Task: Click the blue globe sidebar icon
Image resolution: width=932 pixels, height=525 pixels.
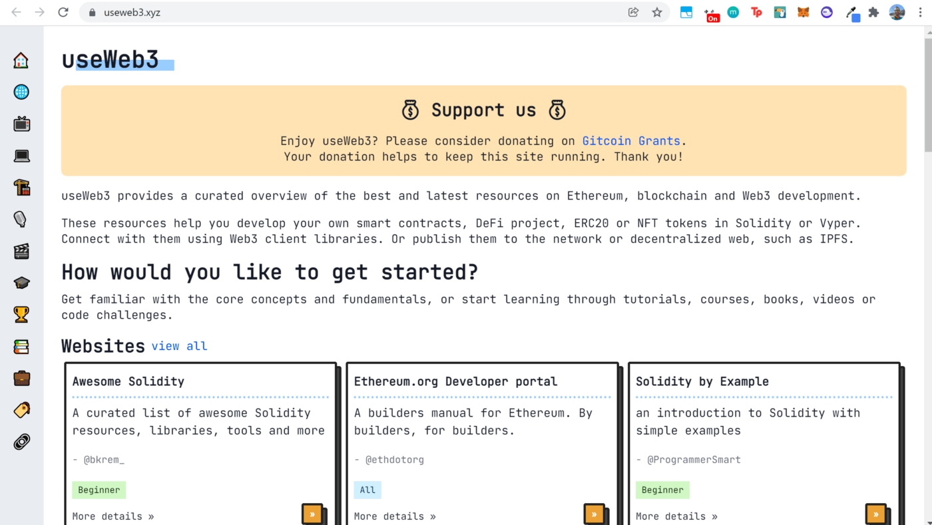Action: [x=21, y=92]
